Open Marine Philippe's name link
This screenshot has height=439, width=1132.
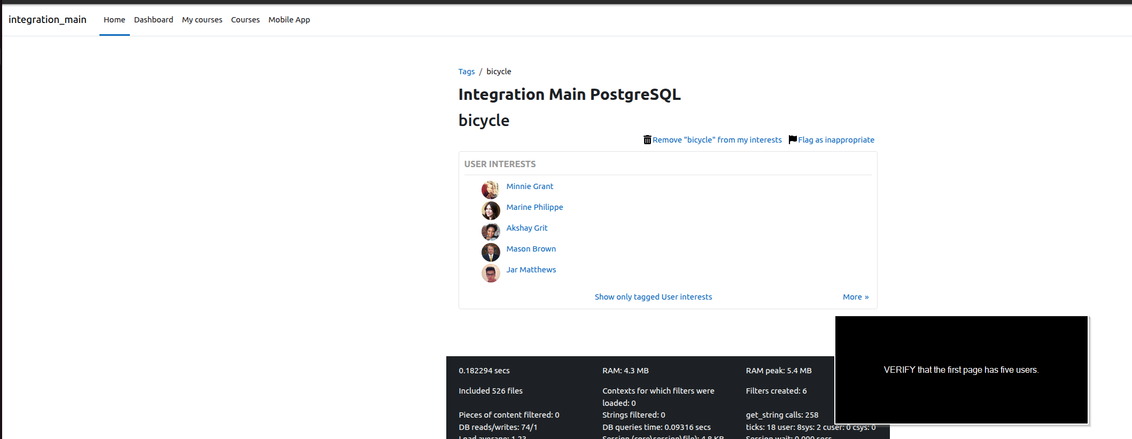[x=535, y=207]
